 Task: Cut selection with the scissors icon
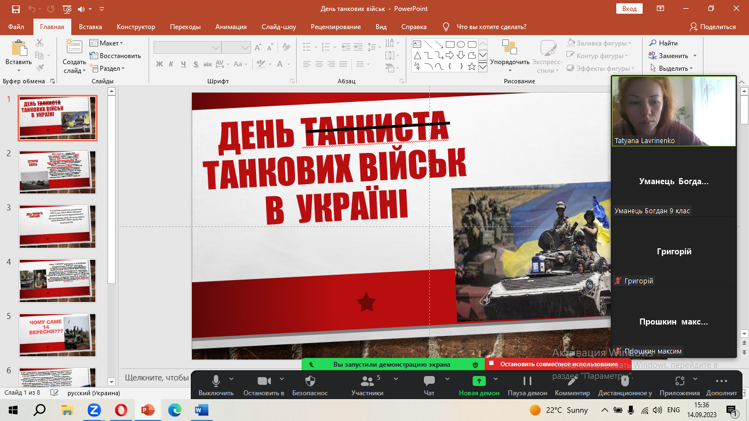[x=39, y=43]
